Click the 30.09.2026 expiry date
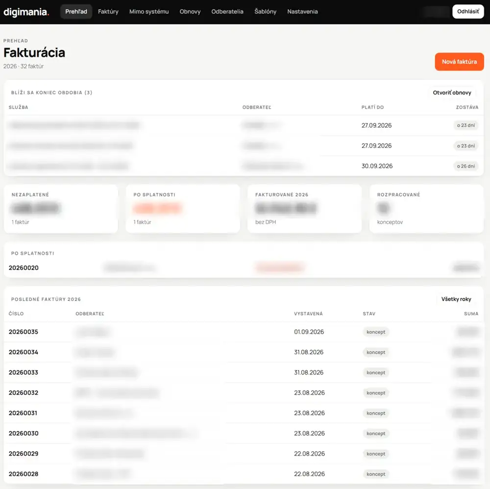 point(377,166)
